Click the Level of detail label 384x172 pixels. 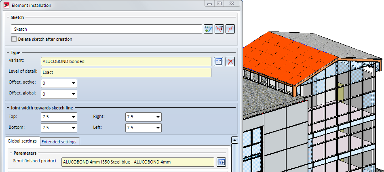pyautogui.click(x=23, y=71)
